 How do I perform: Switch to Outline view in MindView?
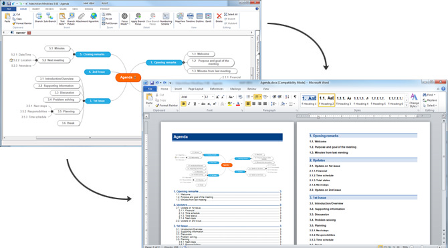(x=200, y=17)
